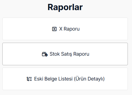Open Eski Belge Listesi (Ürün Detaylı)
Image resolution: width=132 pixels, height=95 pixels.
tap(65, 79)
